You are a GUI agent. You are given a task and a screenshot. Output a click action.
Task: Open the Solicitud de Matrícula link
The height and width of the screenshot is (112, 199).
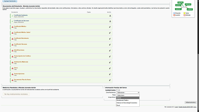click(x=21, y=62)
